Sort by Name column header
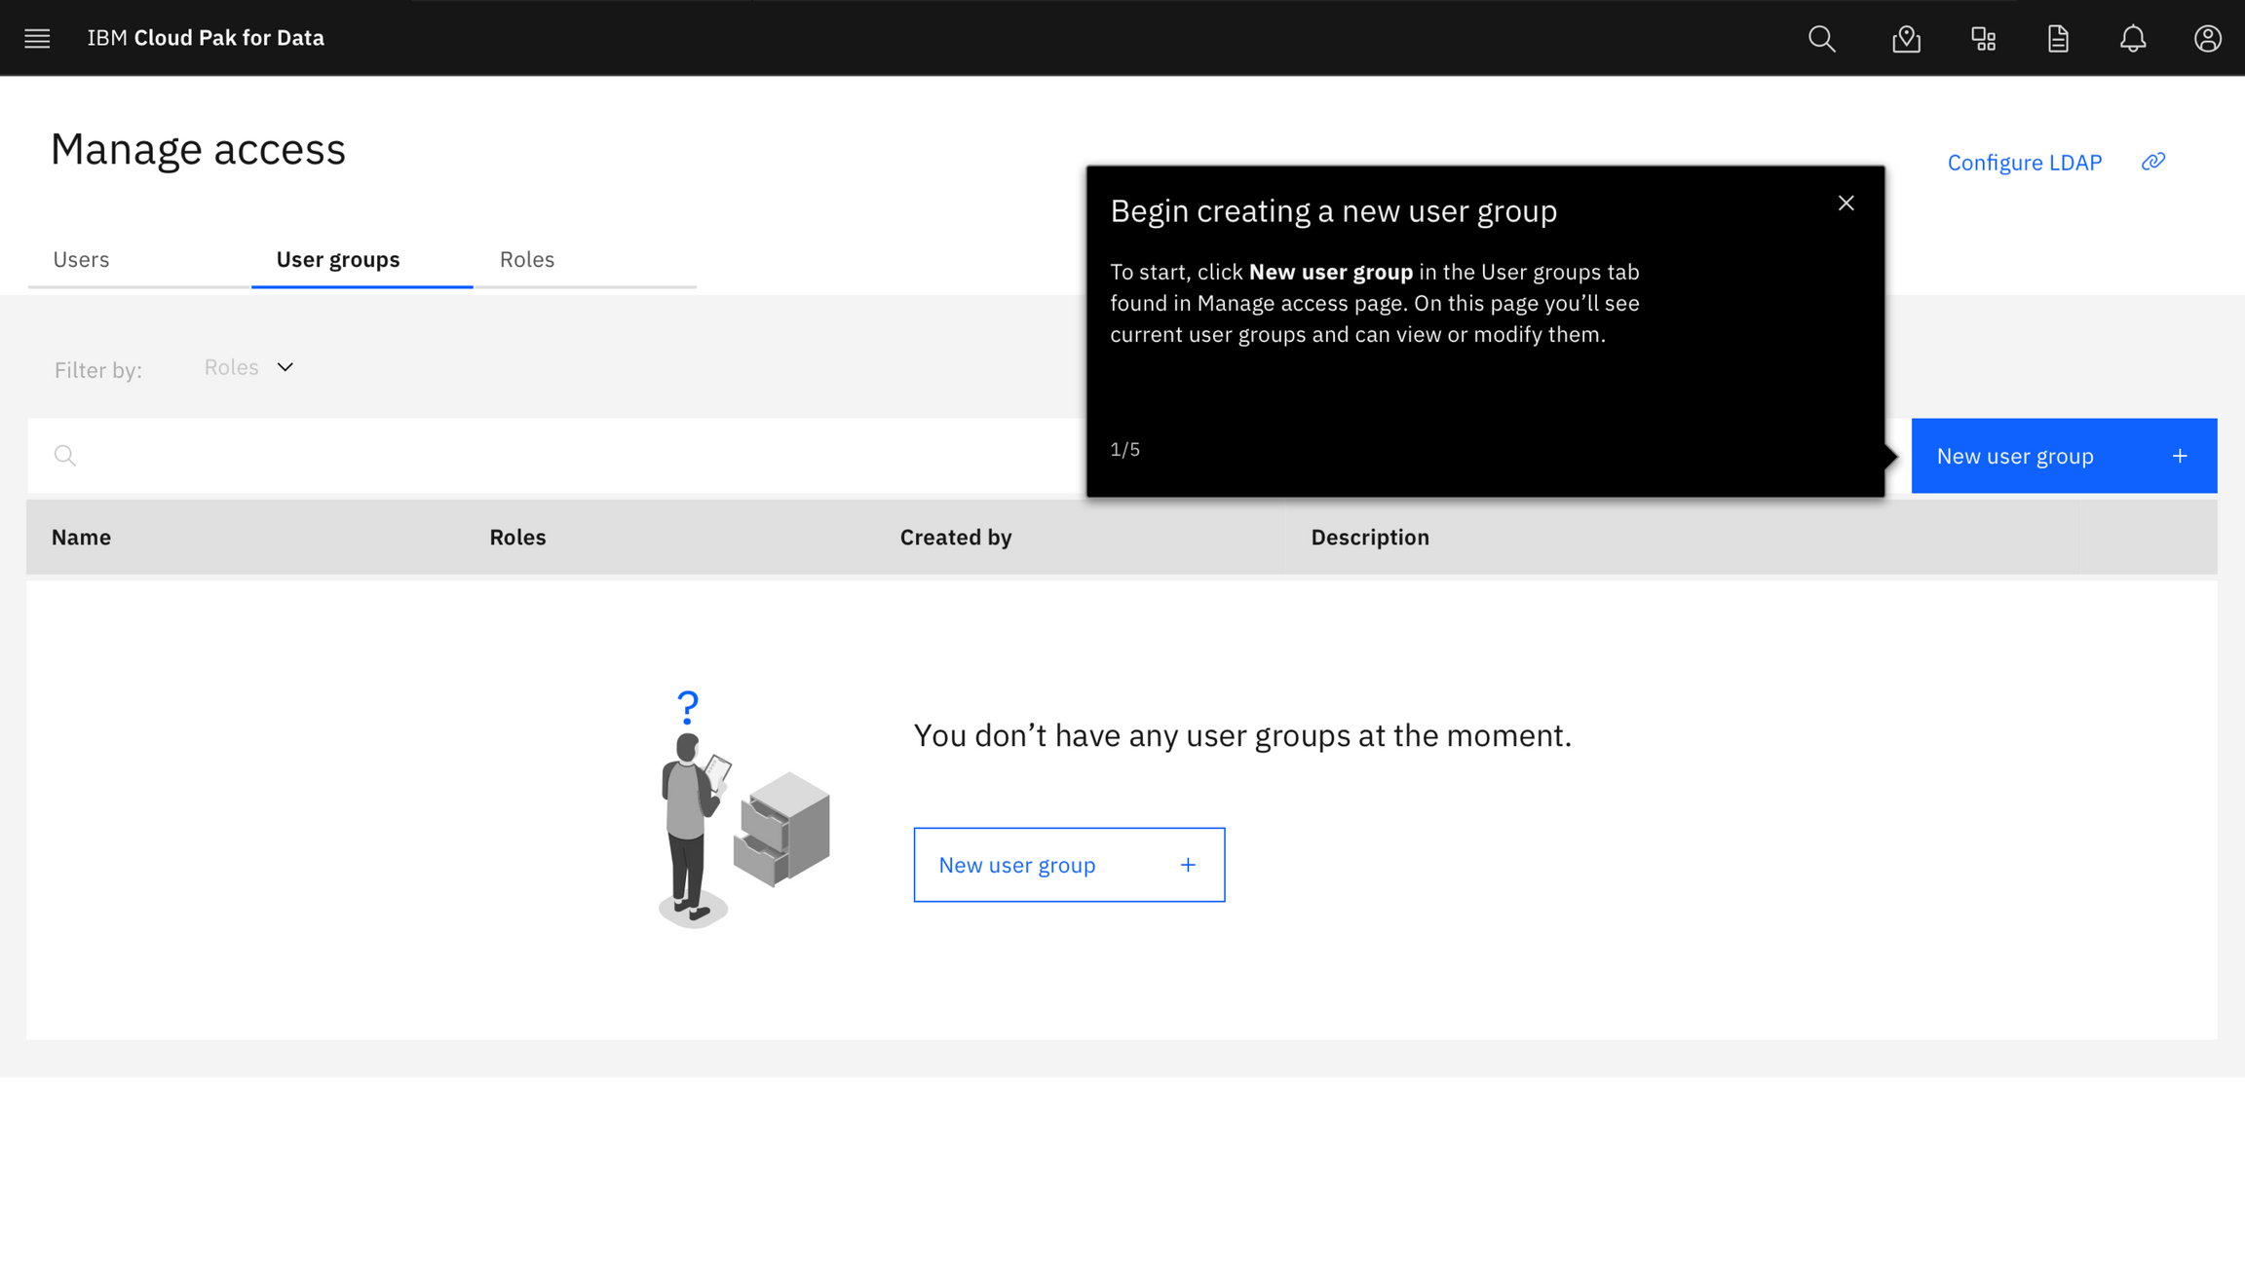This screenshot has height=1266, width=2245. [x=81, y=537]
